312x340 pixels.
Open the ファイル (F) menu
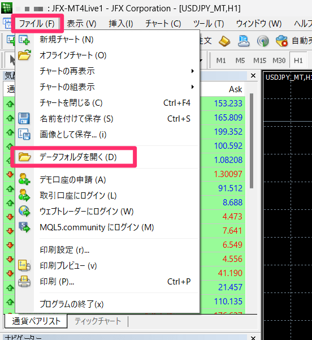(37, 23)
